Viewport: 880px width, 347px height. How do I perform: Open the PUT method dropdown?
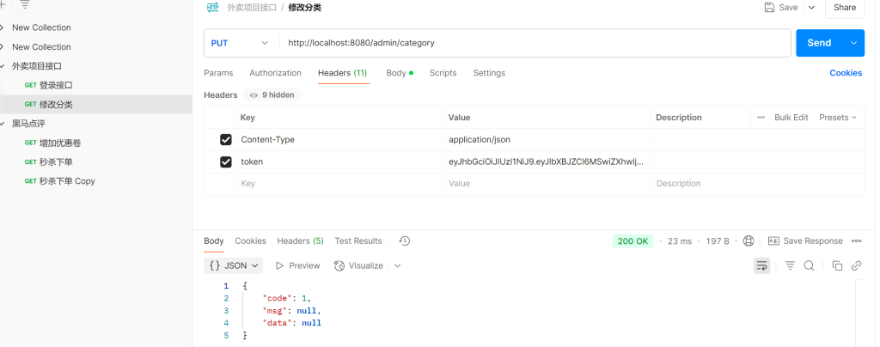[241, 43]
